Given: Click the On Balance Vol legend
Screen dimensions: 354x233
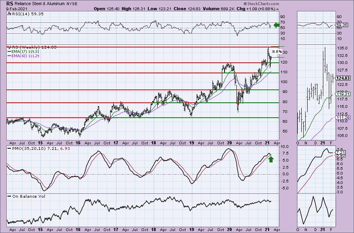Looking at the screenshot, I should tap(26, 196).
